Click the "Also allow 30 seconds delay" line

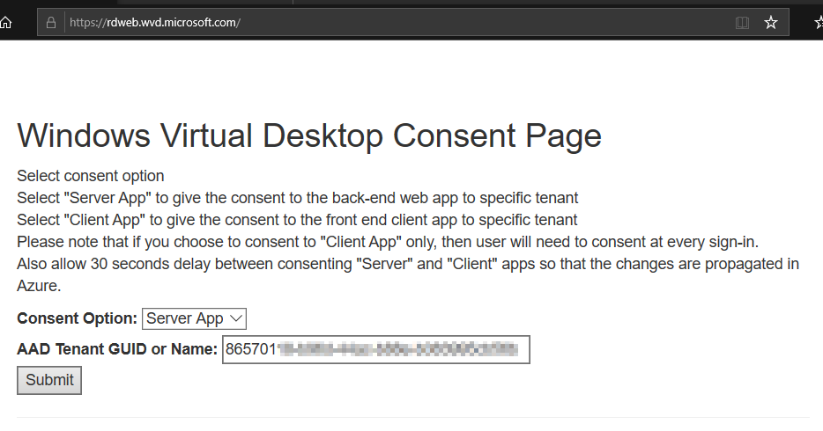408,264
